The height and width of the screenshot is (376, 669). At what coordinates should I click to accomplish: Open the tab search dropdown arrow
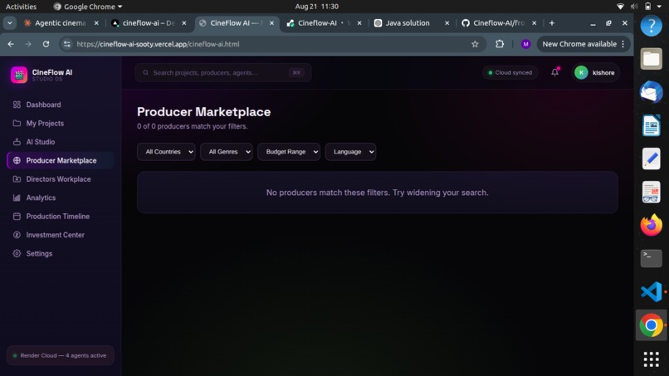(9, 23)
